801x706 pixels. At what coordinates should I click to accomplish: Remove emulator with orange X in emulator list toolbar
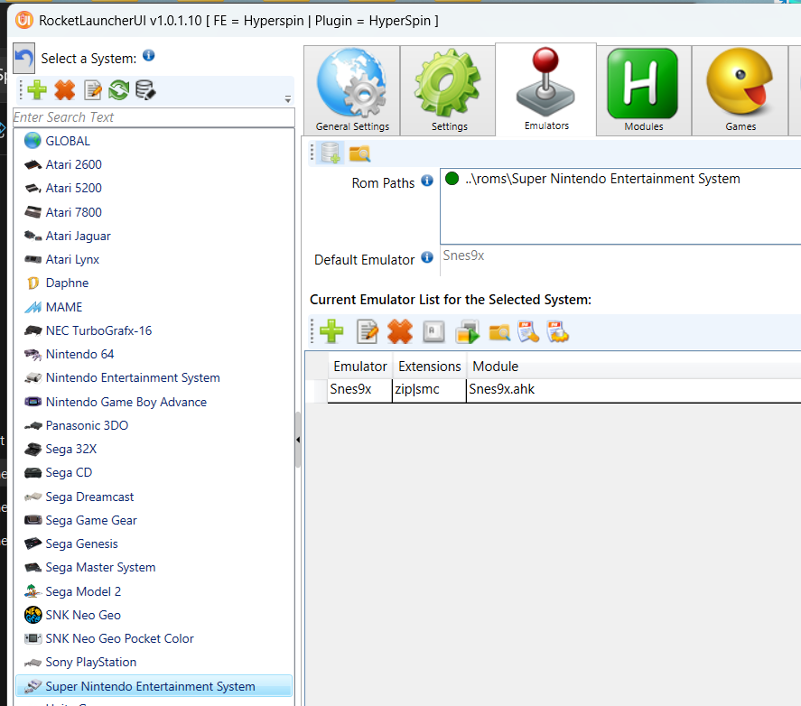tap(400, 331)
